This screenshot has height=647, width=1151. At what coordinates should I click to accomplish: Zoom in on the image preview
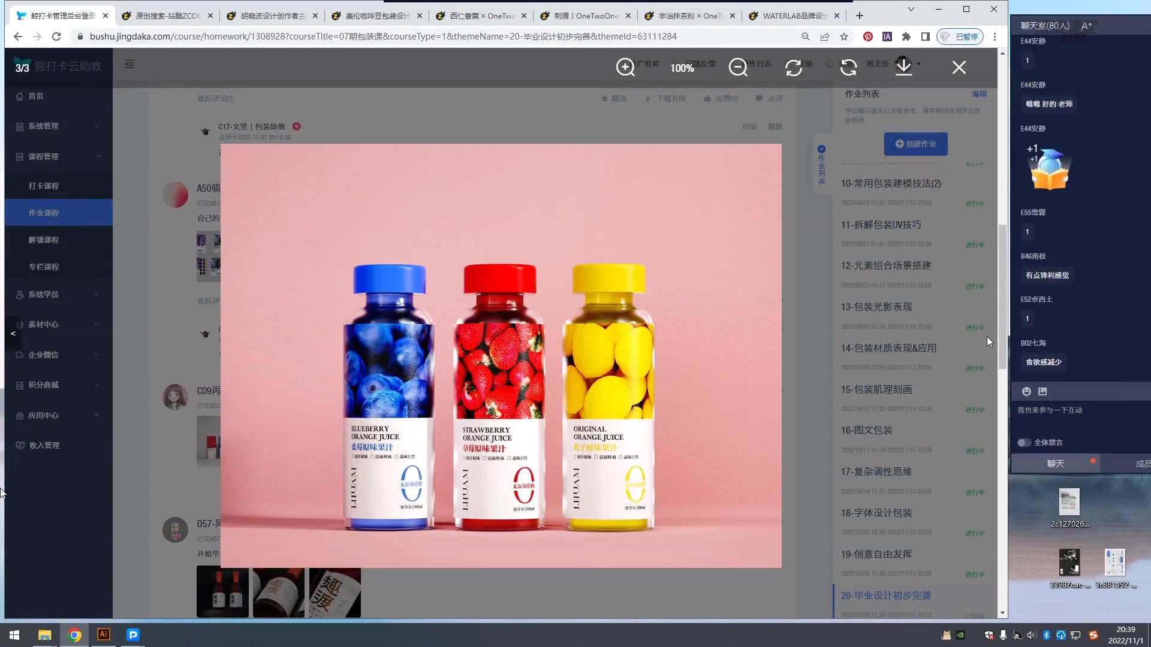(625, 67)
